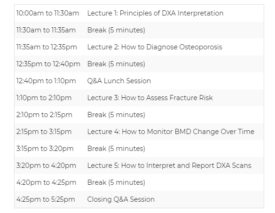Screen dimensions: 275x213
Task: Click the 3:15pm to 3:20pm time slot
Action: (x=45, y=149)
